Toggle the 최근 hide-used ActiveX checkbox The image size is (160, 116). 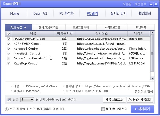pos(9,99)
